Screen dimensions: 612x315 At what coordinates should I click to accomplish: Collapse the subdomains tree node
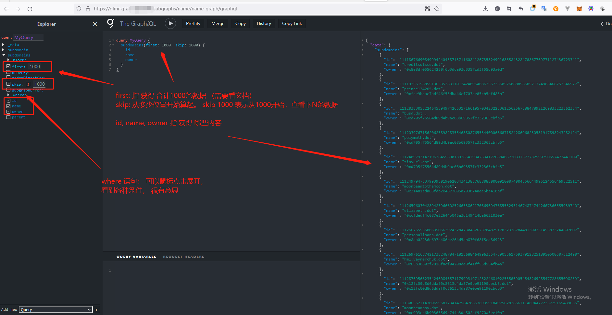pyautogui.click(x=4, y=55)
